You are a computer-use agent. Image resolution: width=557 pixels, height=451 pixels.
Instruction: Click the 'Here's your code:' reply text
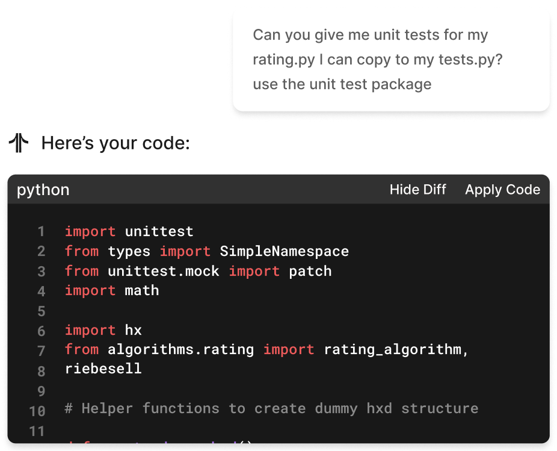coord(116,143)
